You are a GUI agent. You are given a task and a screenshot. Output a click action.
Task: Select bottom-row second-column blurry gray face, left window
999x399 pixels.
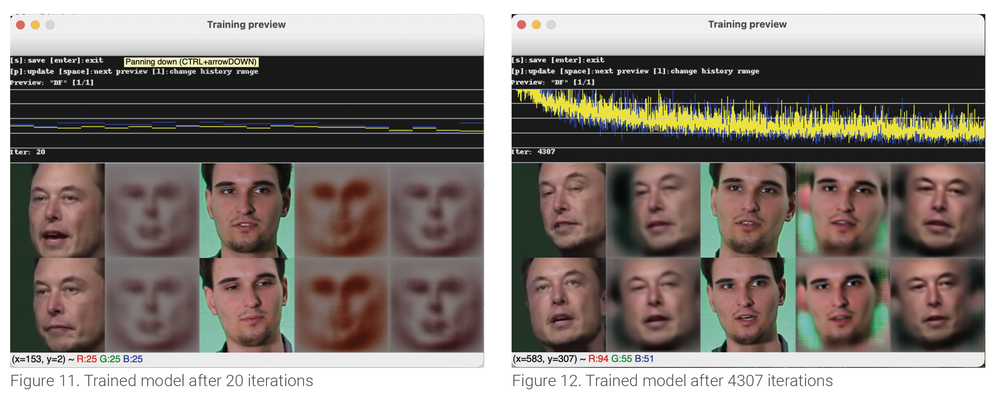click(152, 305)
